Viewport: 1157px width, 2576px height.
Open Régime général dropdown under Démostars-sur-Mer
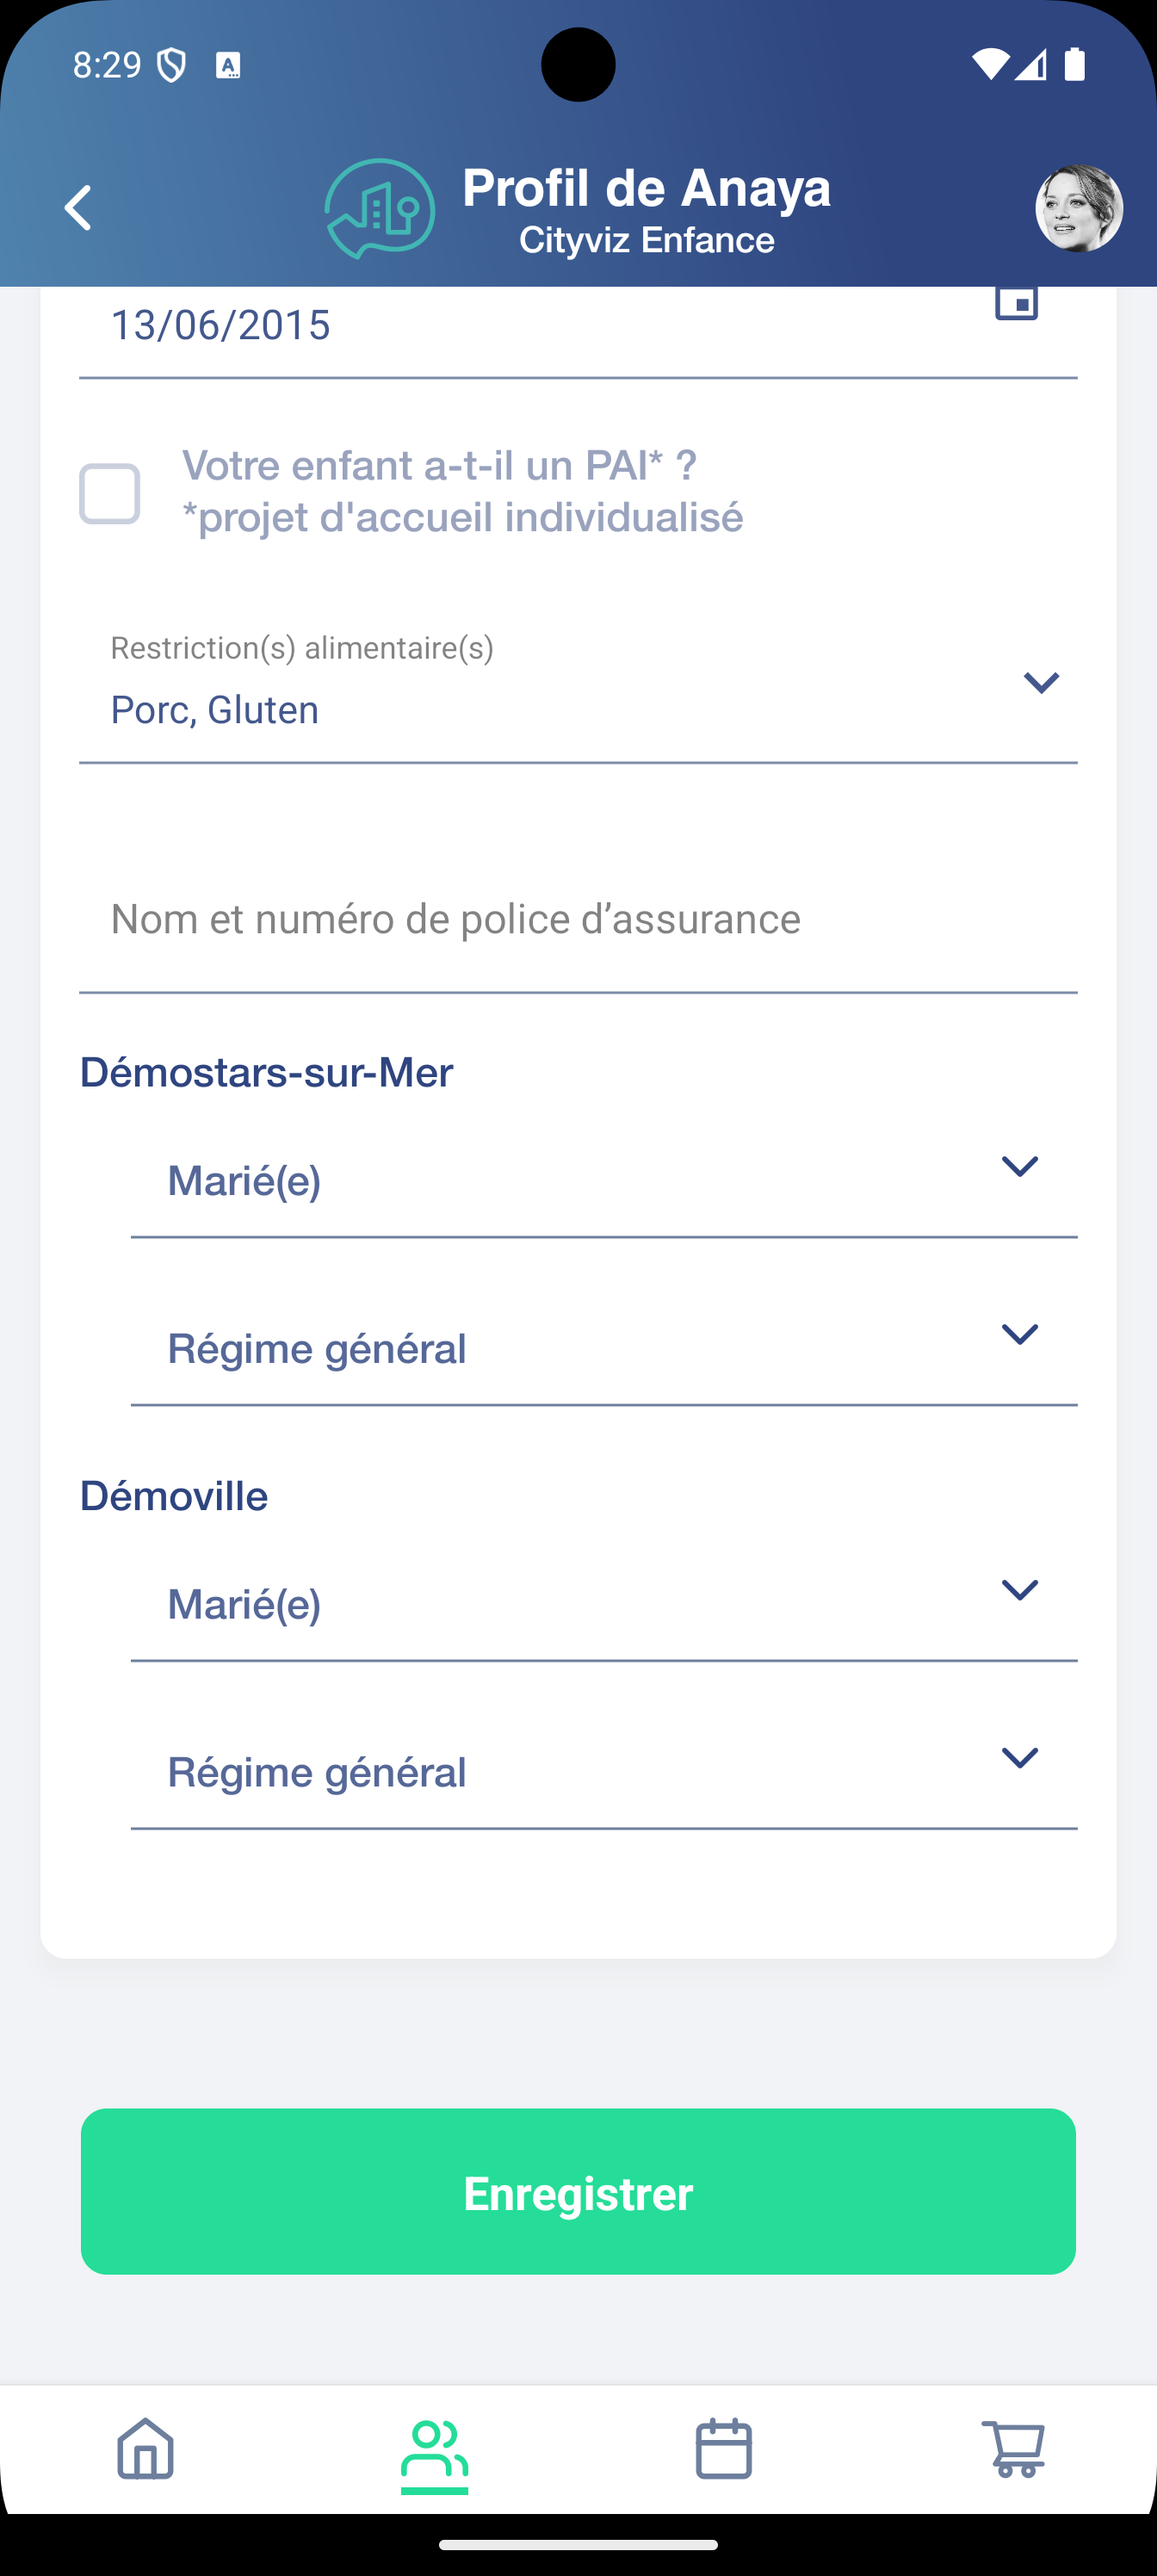click(1019, 1335)
